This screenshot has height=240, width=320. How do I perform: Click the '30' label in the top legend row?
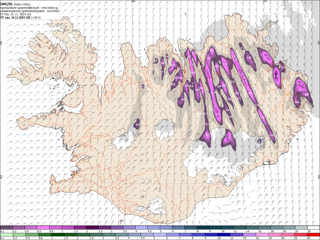[308, 231]
